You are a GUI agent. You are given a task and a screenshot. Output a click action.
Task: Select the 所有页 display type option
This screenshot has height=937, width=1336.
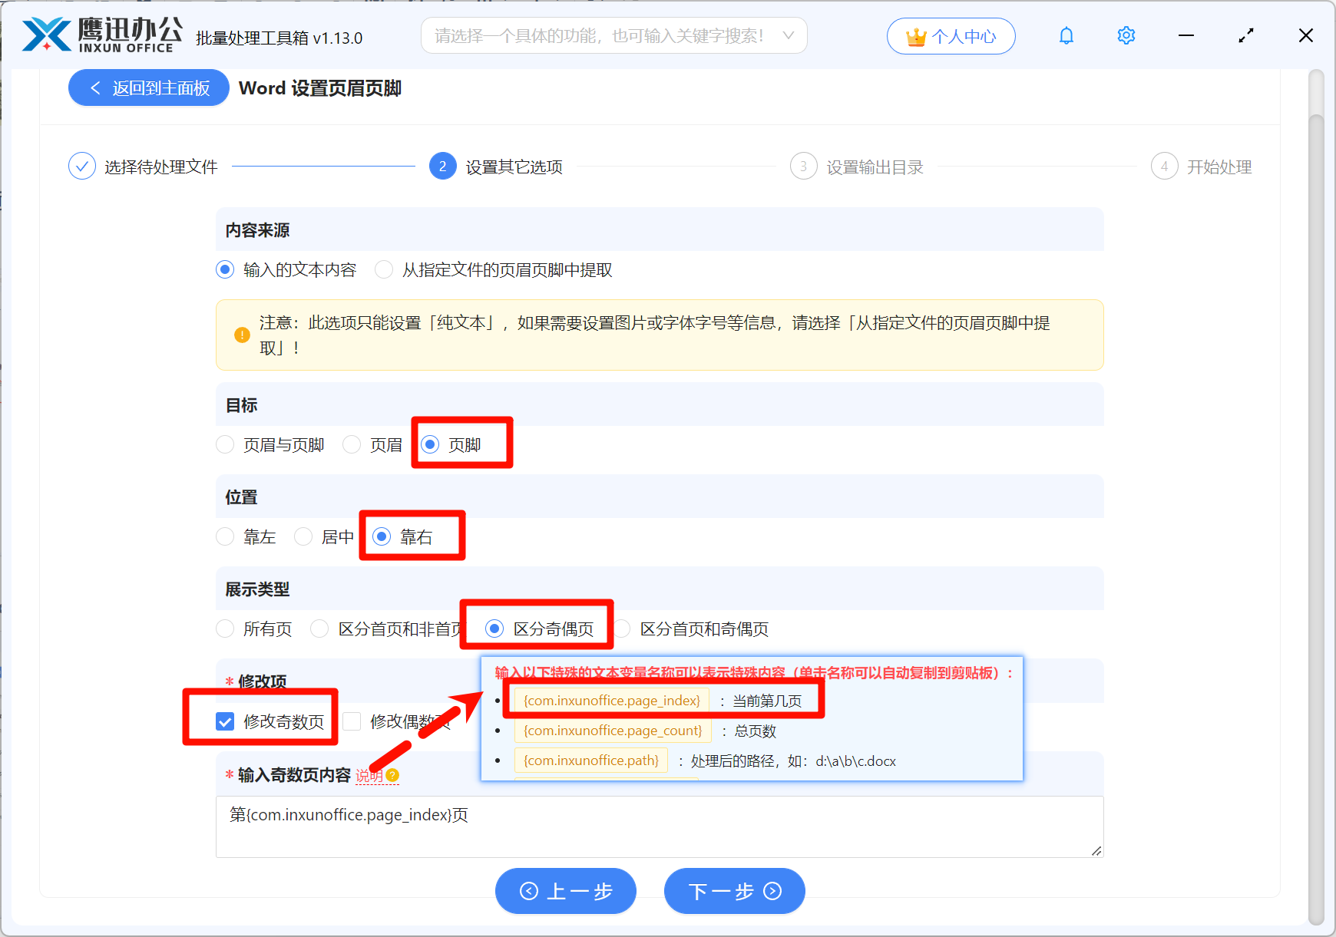[x=224, y=629]
